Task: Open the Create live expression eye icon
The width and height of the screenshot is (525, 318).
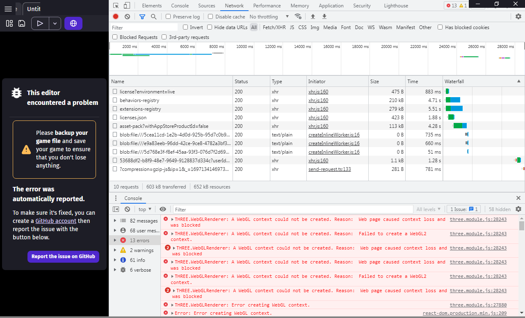Action: (163, 209)
